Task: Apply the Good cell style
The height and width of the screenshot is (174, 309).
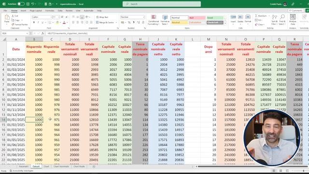Action: 215,18
